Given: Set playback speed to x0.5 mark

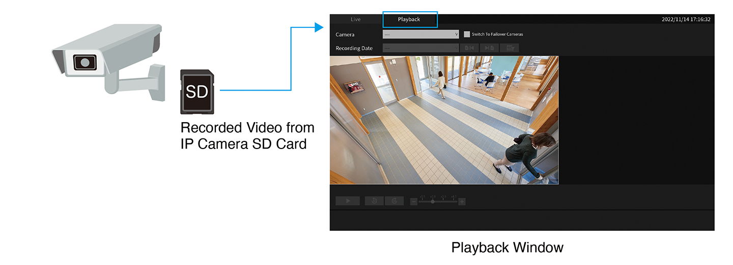Looking at the screenshot, I should [x=422, y=197].
